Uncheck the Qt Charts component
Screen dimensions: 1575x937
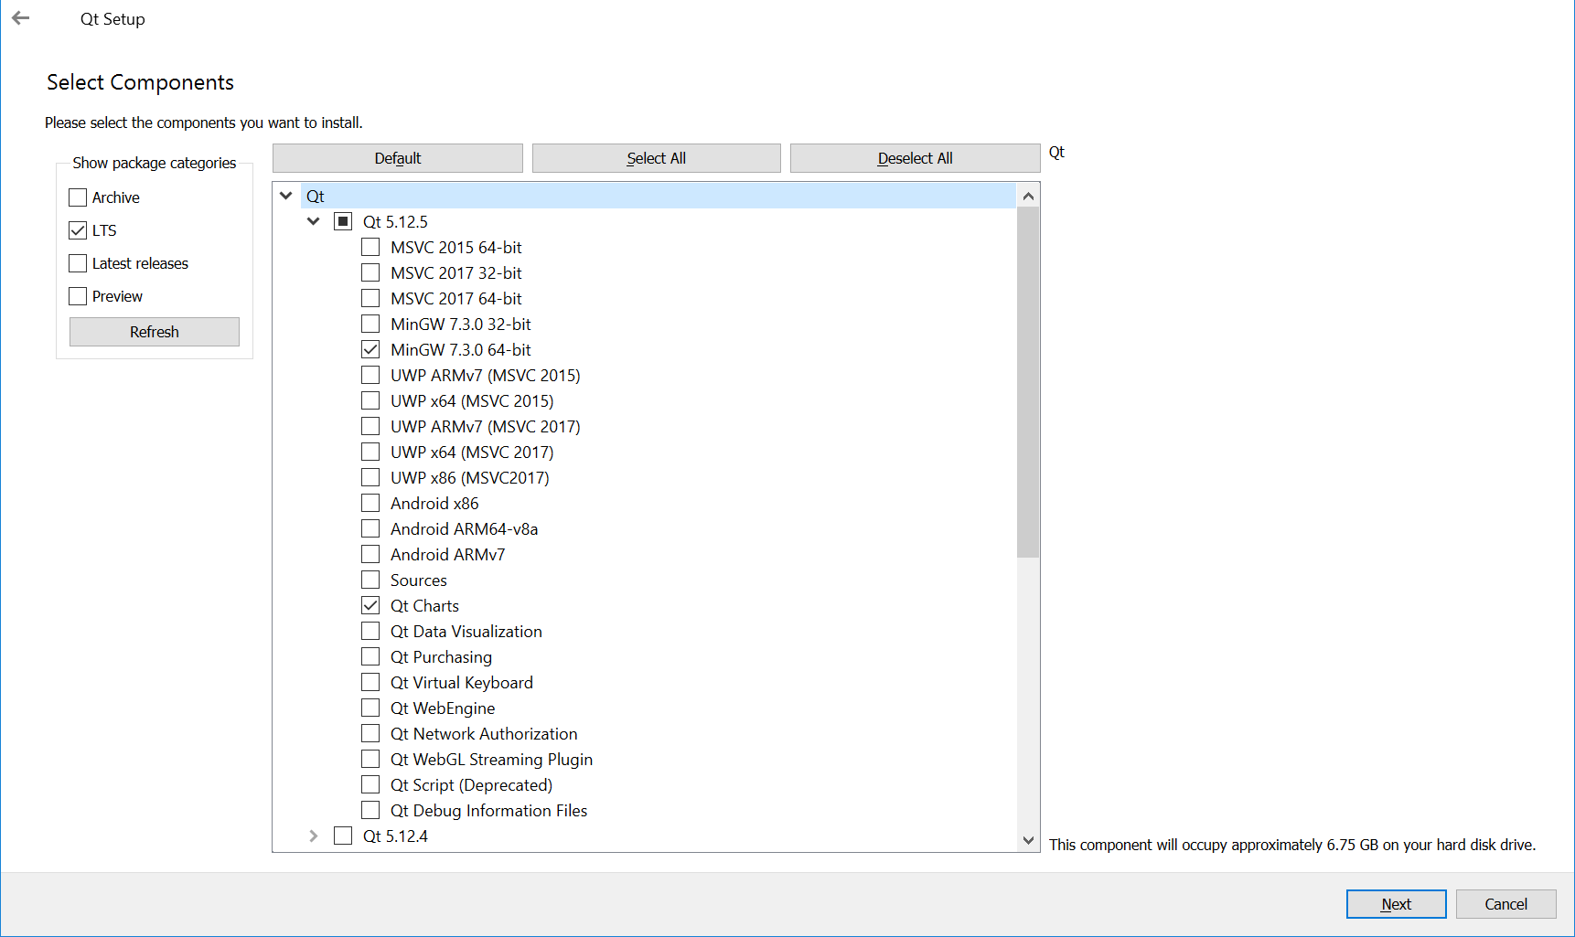pos(370,605)
